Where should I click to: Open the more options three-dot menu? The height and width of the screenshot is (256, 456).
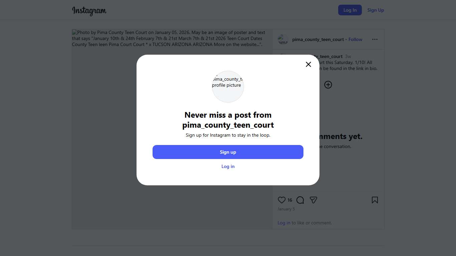[x=375, y=39]
